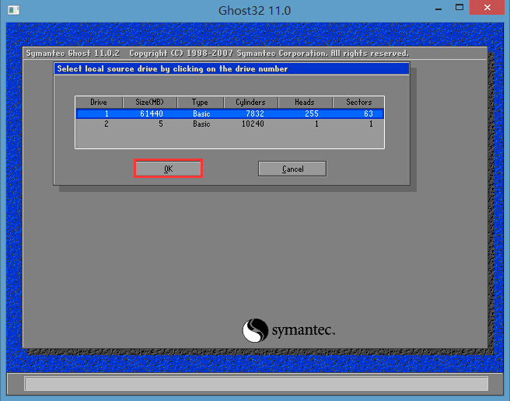Maximize the Ghost32 11.0 window
Screen dimensions: 510x401
(459, 8)
